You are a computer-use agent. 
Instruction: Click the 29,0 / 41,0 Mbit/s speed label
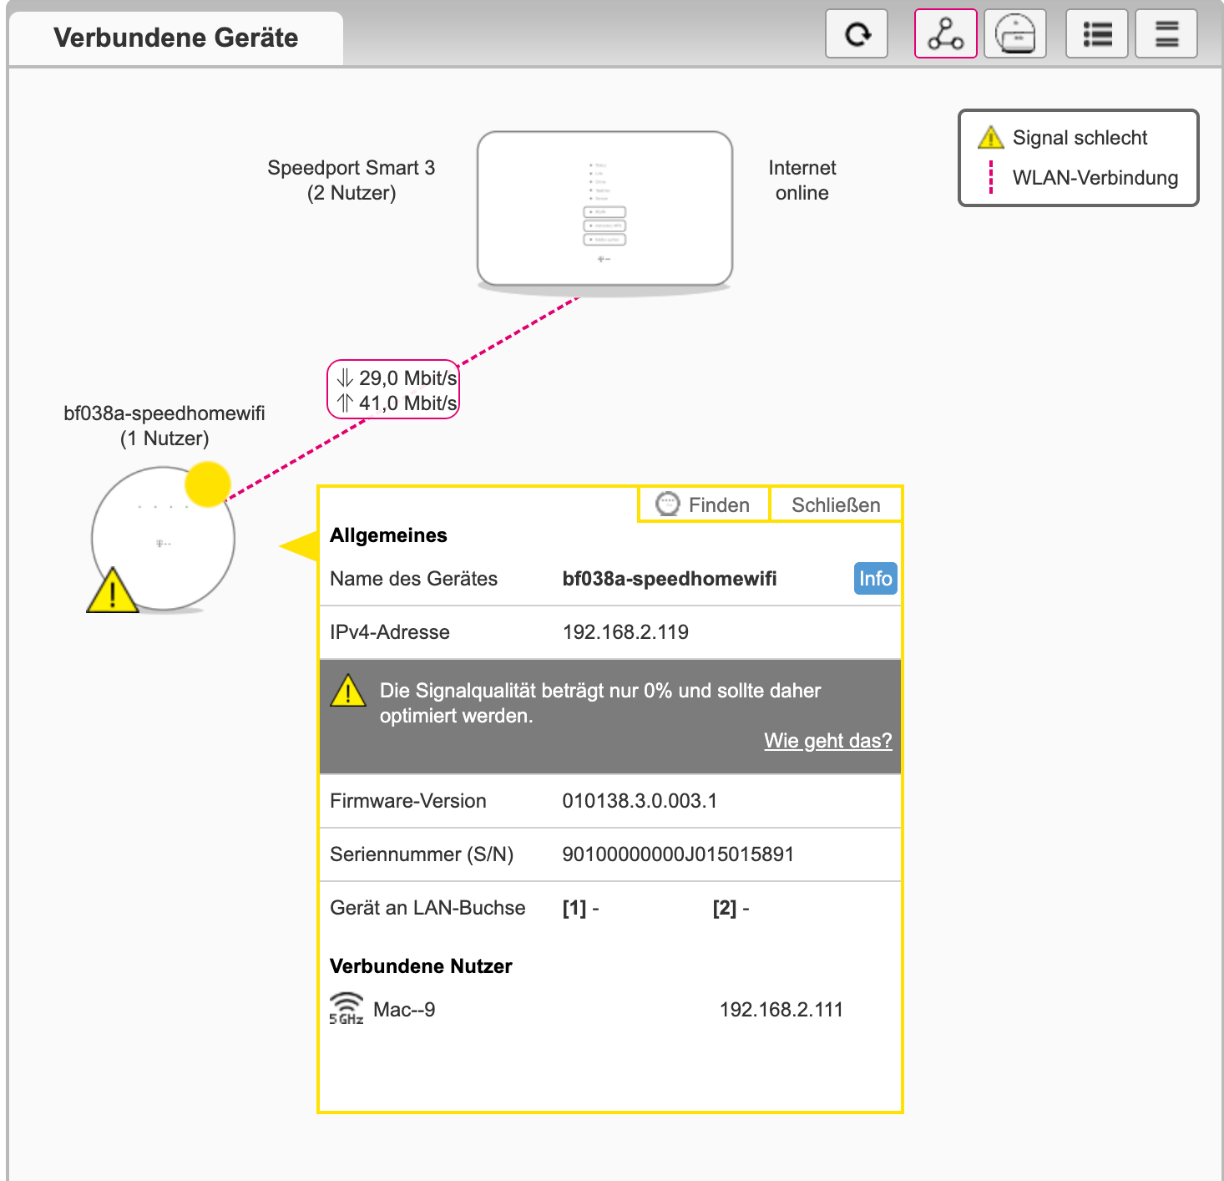[393, 389]
